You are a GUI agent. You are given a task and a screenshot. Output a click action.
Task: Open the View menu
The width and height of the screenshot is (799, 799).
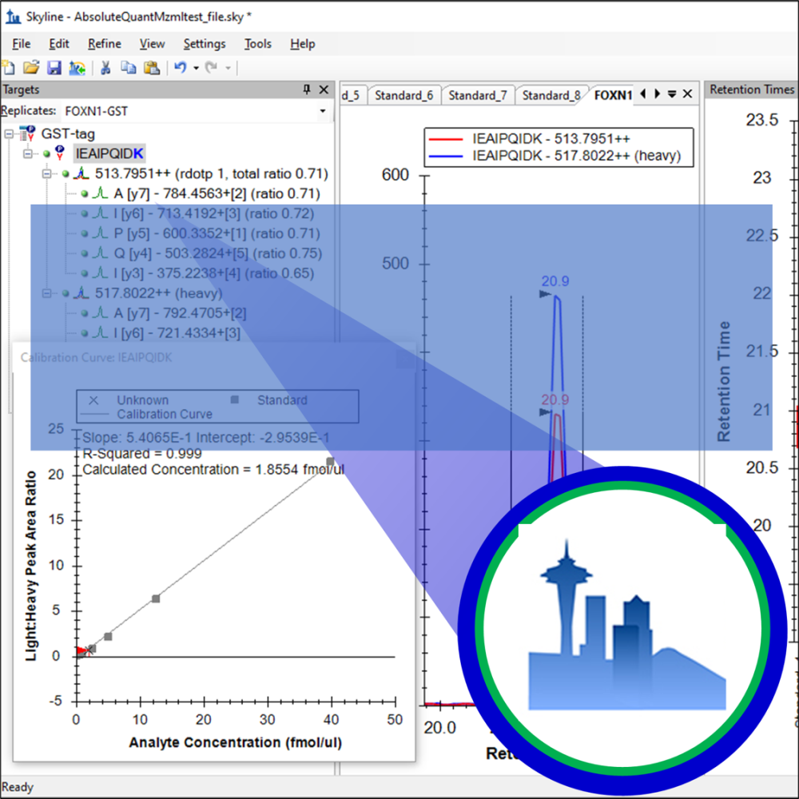[x=153, y=44]
